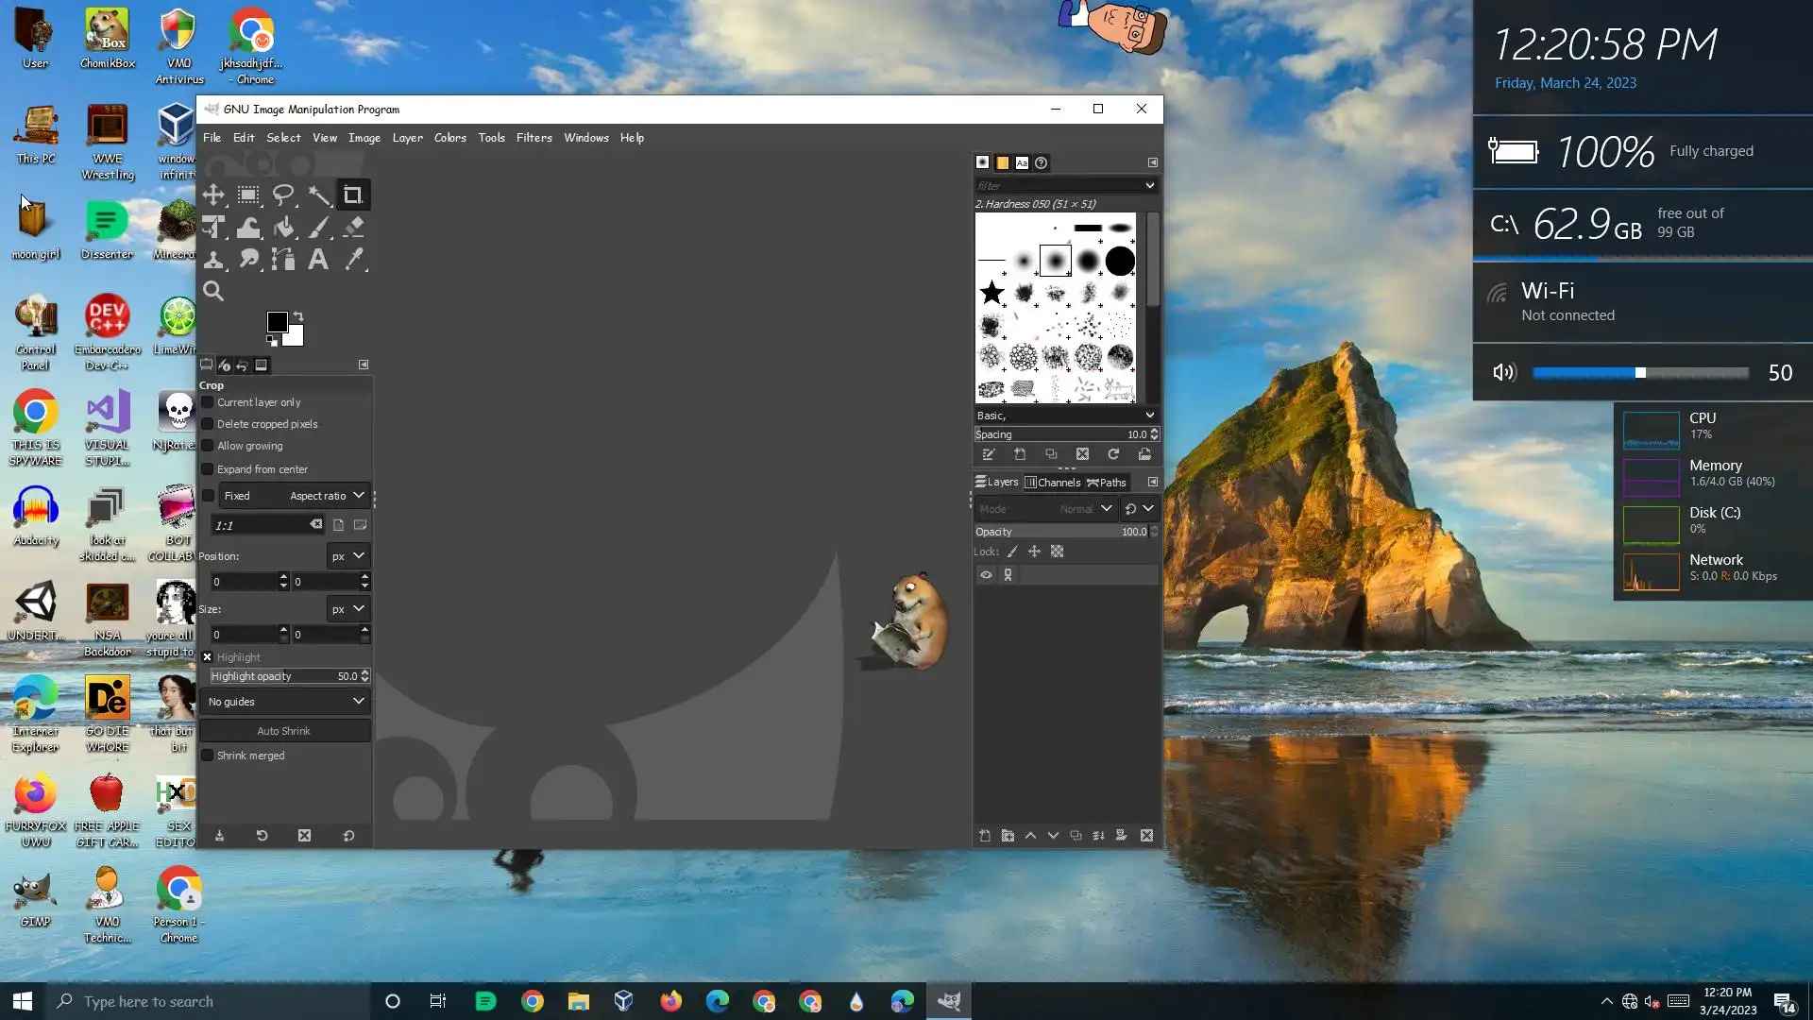Switch to the Channels tab
This screenshot has height=1020, width=1813.
click(1052, 483)
